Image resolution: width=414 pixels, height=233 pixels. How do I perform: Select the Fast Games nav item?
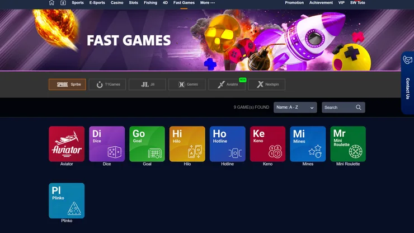184,3
